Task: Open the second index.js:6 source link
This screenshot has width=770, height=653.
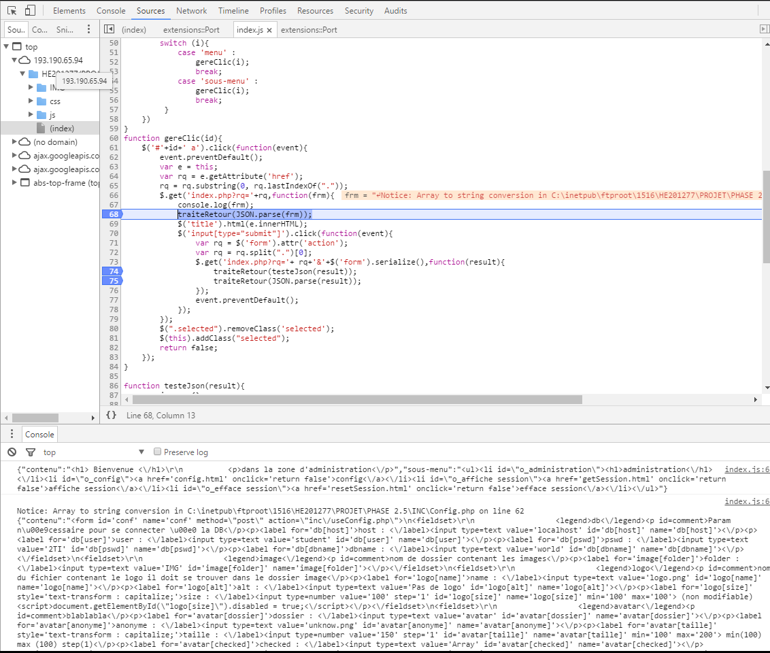Action: coord(747,501)
